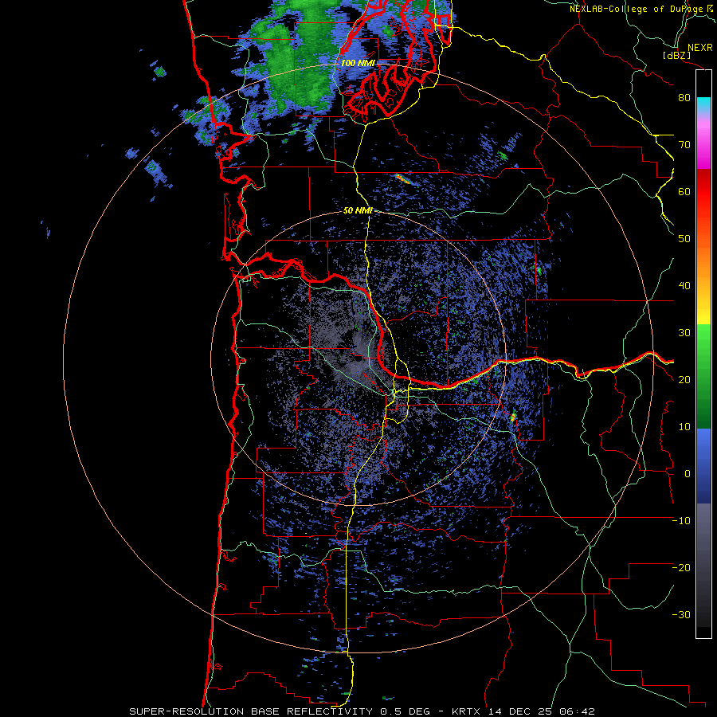Click the KRTX station identifier in the caption
Screen dimensions: 717x717
tap(467, 711)
